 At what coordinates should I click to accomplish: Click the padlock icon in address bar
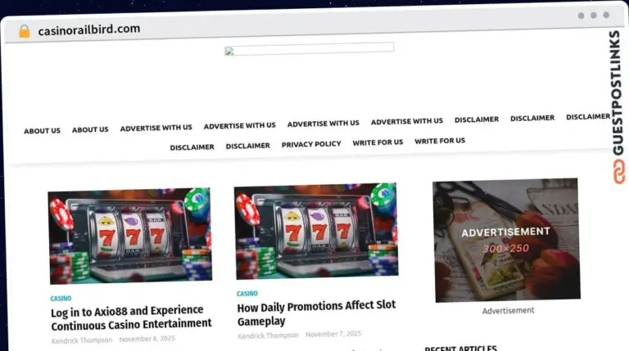click(x=24, y=30)
